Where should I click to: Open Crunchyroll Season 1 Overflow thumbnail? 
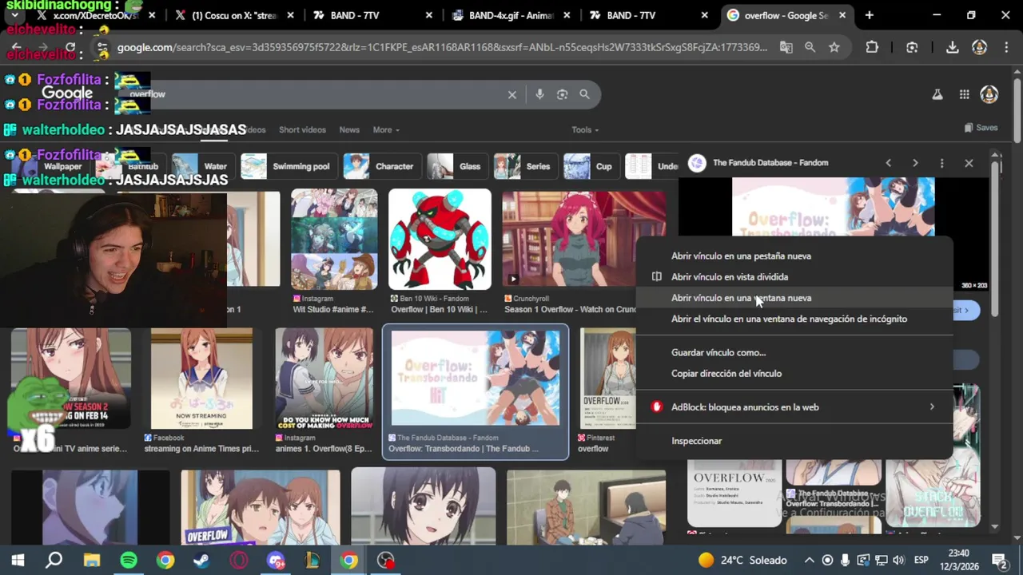pos(583,240)
